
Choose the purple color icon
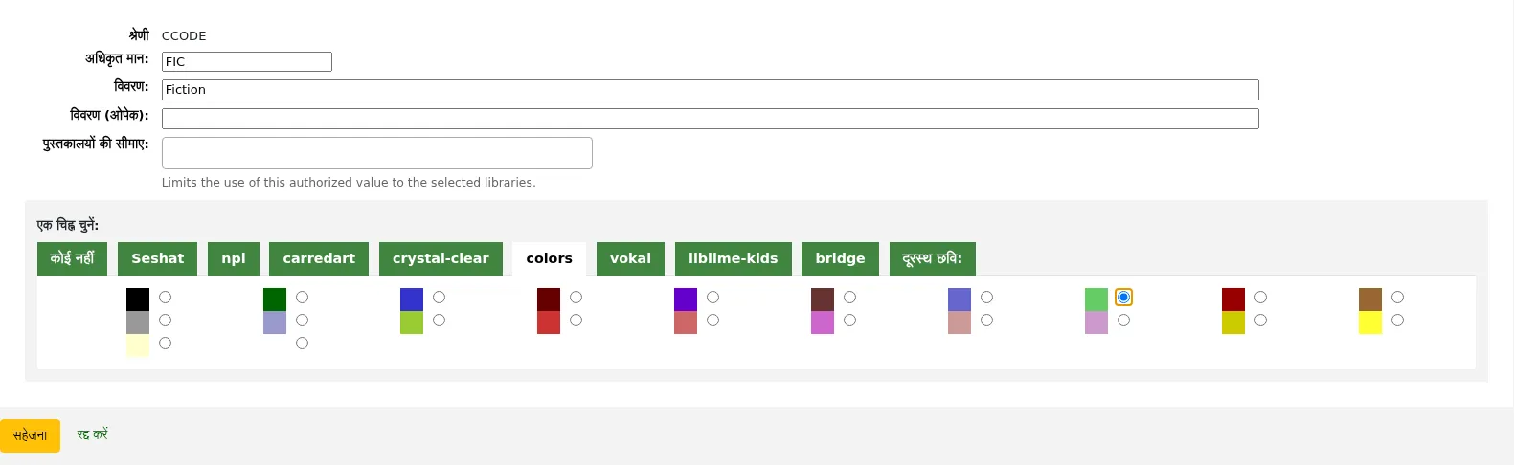tap(686, 299)
